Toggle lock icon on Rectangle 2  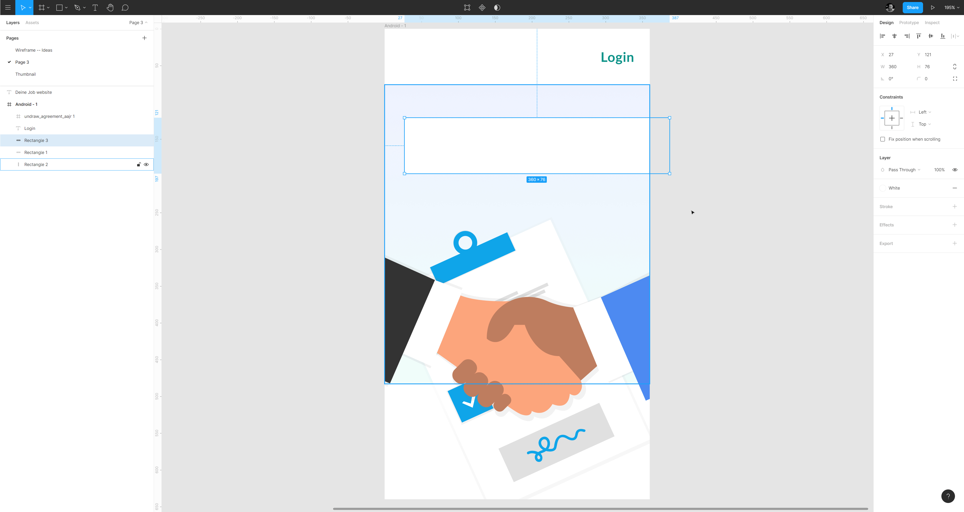click(x=138, y=164)
